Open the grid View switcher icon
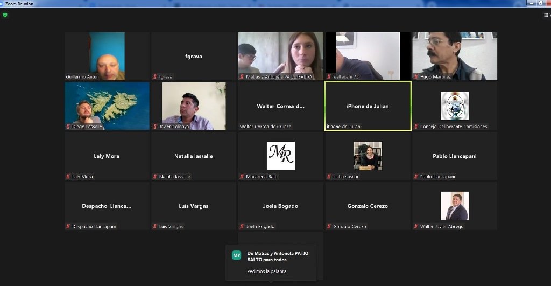Screen dimensions: 551x286 (546, 15)
